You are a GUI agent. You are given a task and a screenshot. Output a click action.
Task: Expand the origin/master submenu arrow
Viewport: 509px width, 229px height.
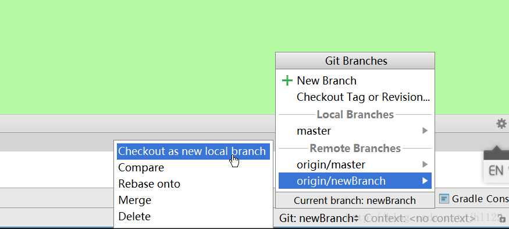coord(425,164)
